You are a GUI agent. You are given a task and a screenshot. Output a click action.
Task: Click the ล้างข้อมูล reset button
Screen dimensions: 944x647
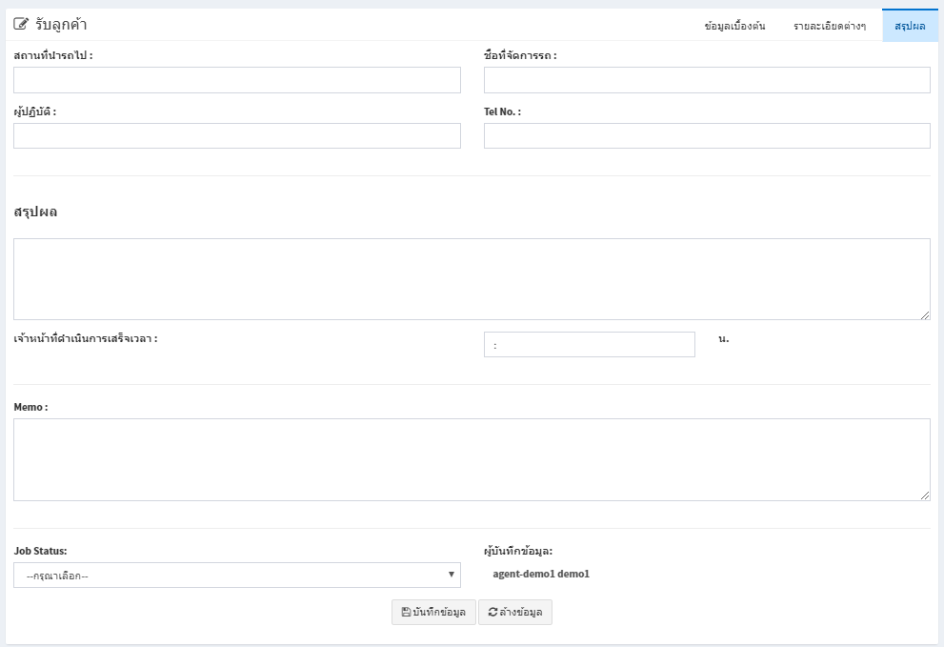pyautogui.click(x=515, y=612)
